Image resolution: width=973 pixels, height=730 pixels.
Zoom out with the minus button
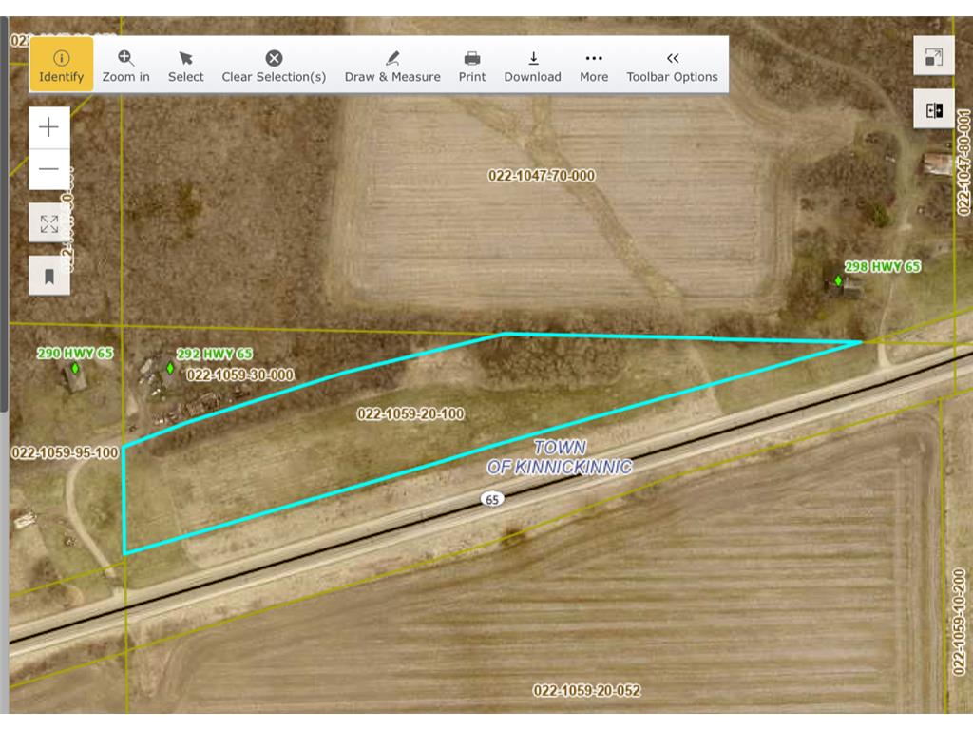pos(48,169)
